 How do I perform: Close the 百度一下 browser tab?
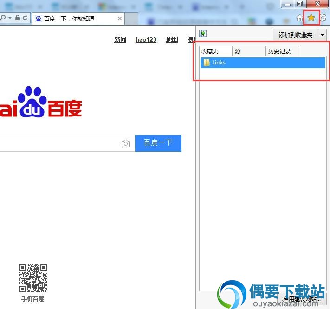120,19
